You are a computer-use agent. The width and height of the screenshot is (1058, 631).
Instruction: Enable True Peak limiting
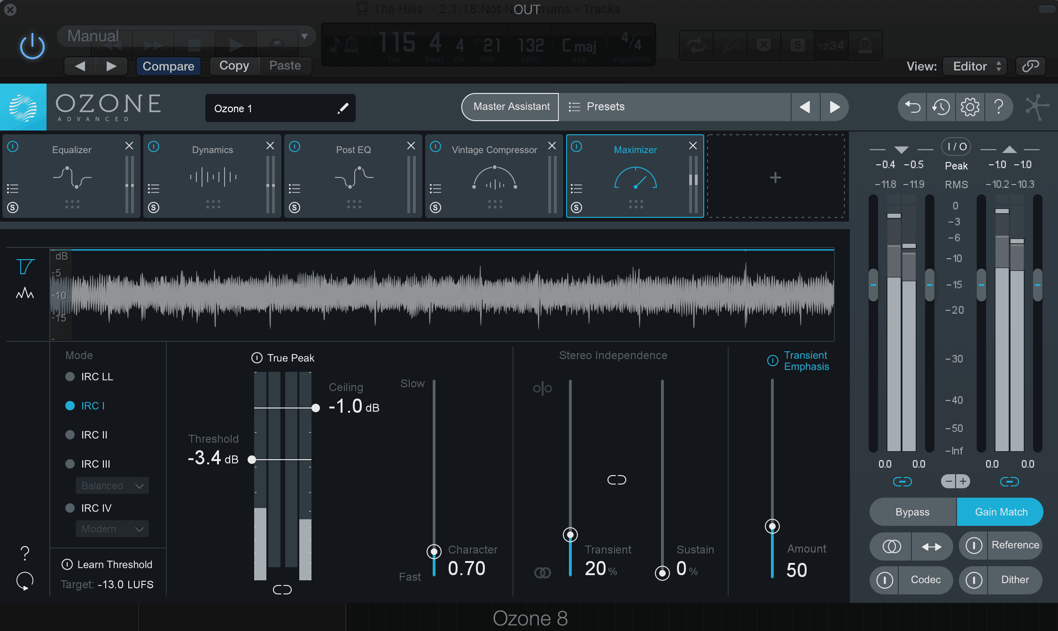[257, 358]
